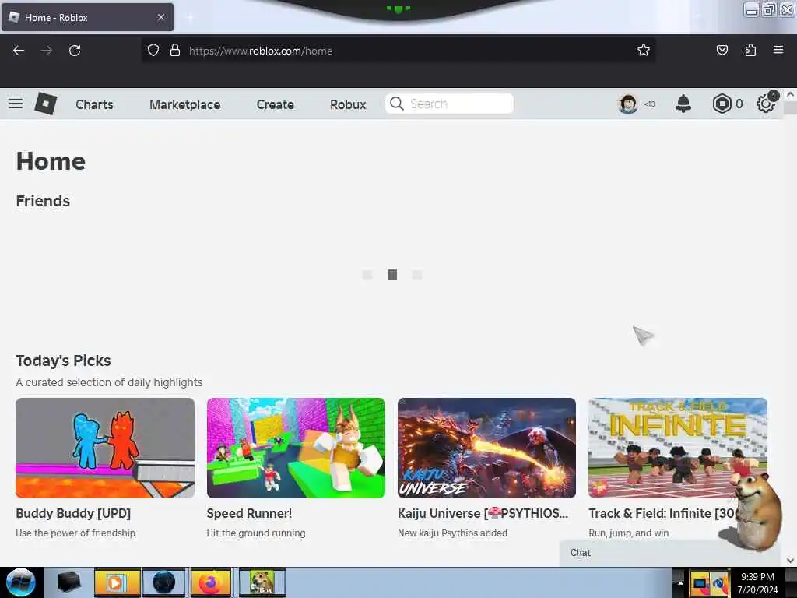797x598 pixels.
Task: Click the Today's Picks heading
Action: click(63, 361)
